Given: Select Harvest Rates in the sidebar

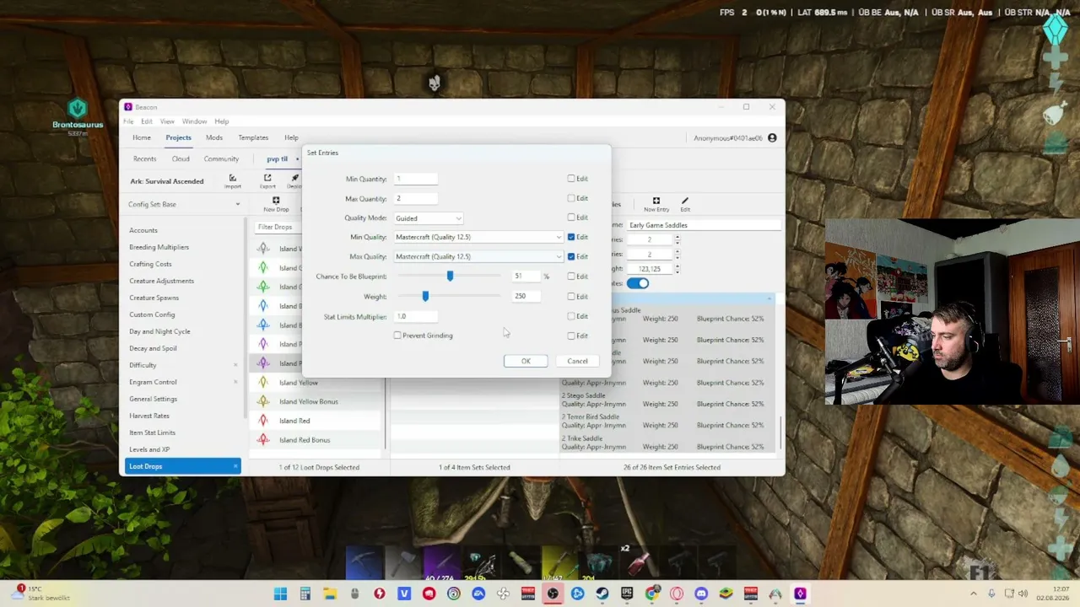Looking at the screenshot, I should point(149,416).
